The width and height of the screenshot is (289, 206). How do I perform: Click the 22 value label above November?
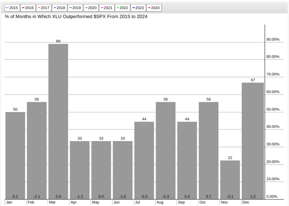[230, 158]
